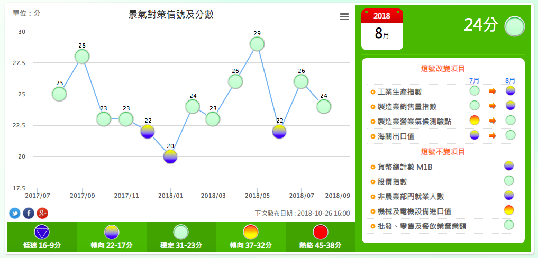
Task: Click 工業生產指數 July green light
Action: pos(474,91)
